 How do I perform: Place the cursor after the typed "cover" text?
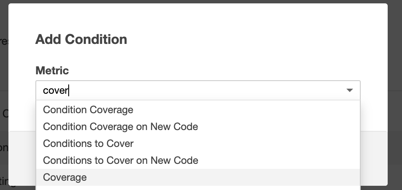(x=69, y=90)
